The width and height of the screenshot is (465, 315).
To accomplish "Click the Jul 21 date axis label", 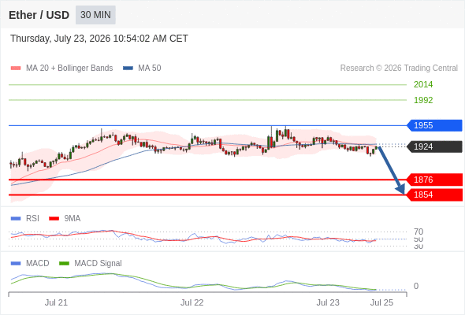I will coord(56,302).
